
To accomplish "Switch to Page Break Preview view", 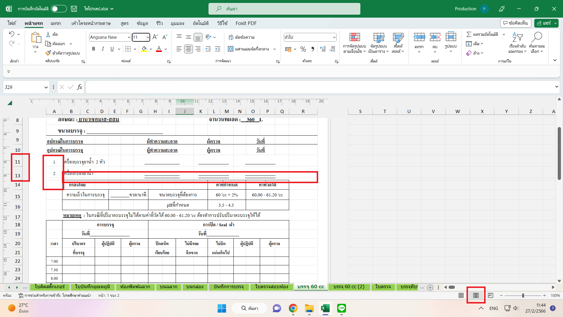I will pyautogui.click(x=491, y=295).
